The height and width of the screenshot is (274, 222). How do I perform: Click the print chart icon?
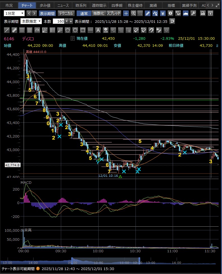pos(203,13)
